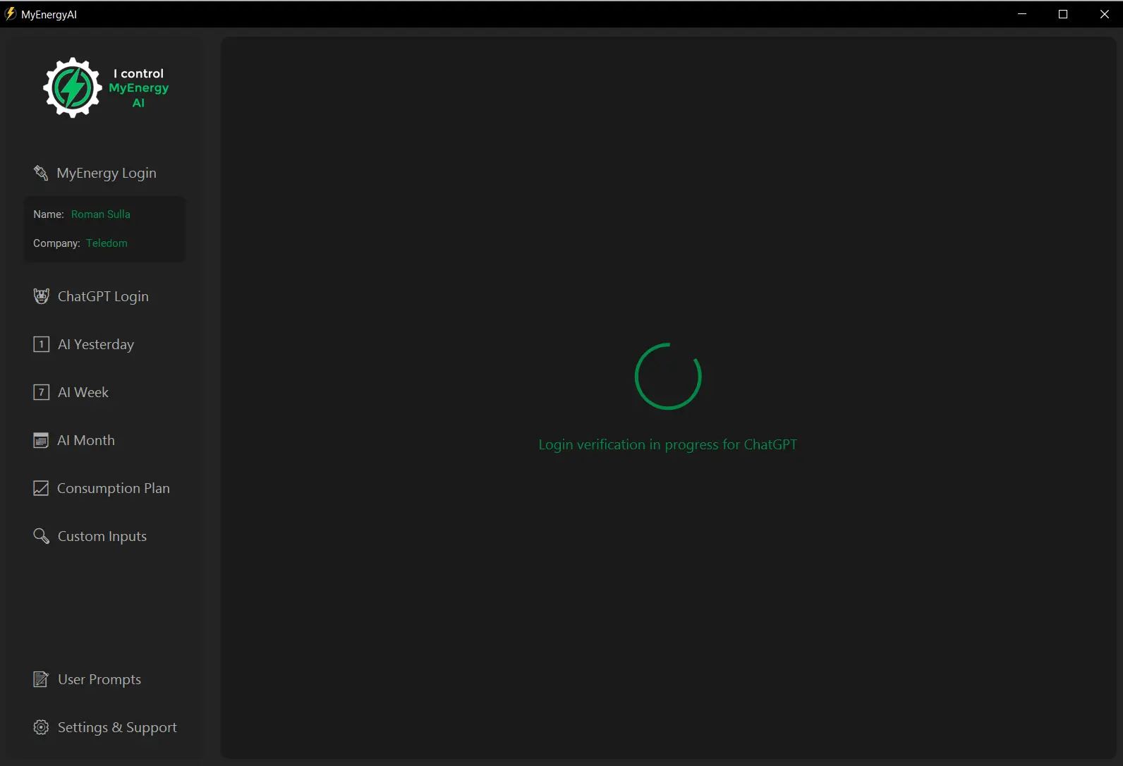Viewport: 1123px width, 766px height.
Task: Click the 'I control MyEnergy AI' logo text
Action: click(139, 88)
